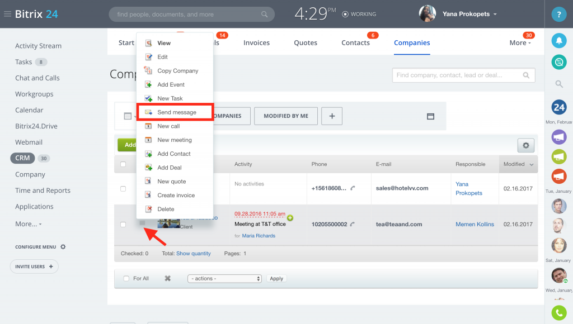Open the hamburger menu beside Bitrix 24
Viewport: 573px width, 324px height.
point(7,14)
